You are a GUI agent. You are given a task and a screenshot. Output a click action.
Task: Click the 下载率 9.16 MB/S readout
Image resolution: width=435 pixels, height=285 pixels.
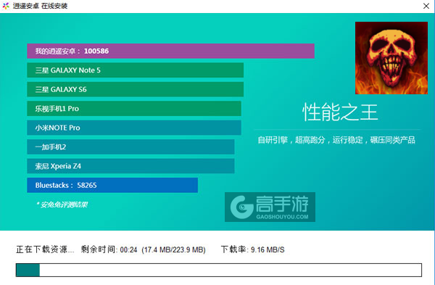click(252, 249)
